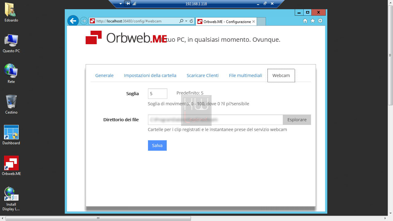
Task: Click the 'Soglia di movimento' description text
Action: coord(198,104)
